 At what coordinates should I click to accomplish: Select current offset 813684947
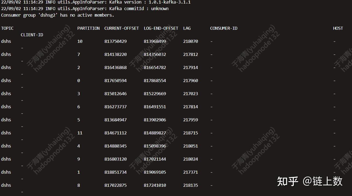(116, 120)
